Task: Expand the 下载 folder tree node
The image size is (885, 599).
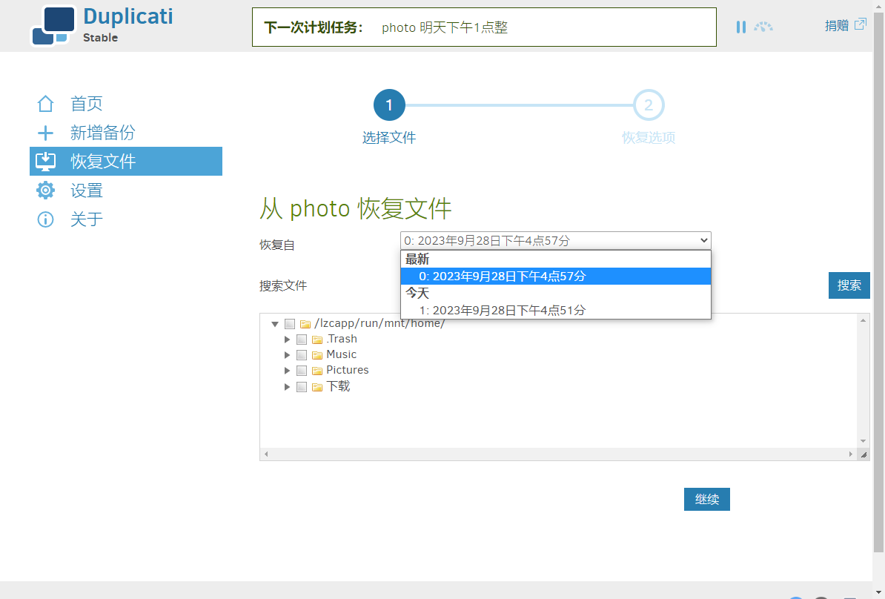Action: pos(287,387)
